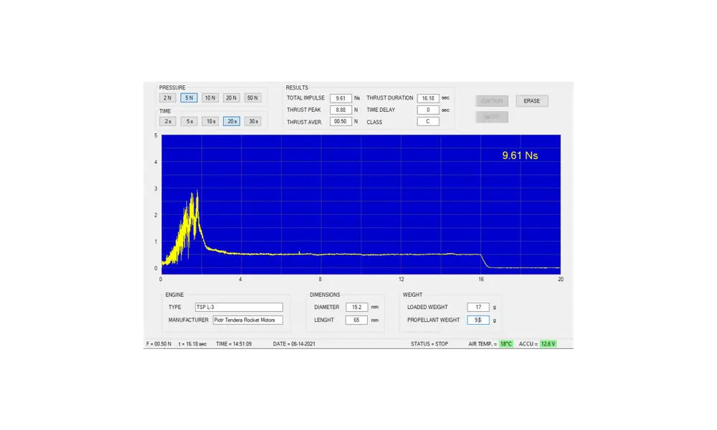Click the ERASE button
Image resolution: width=717 pixels, height=430 pixels.
(x=532, y=101)
